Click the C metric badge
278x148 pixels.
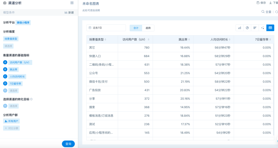[5, 77]
